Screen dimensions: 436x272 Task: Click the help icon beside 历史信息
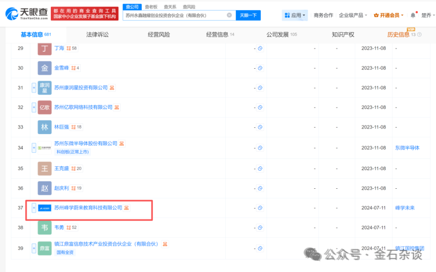click(x=419, y=35)
